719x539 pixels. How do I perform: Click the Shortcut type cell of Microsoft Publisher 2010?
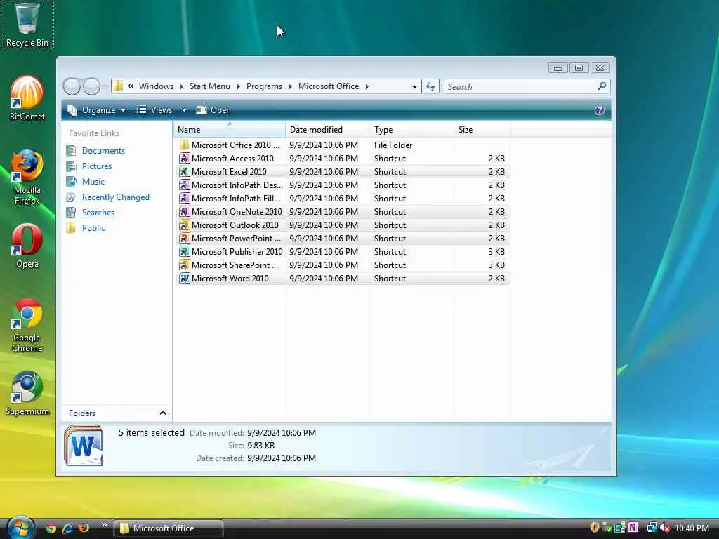pos(390,252)
